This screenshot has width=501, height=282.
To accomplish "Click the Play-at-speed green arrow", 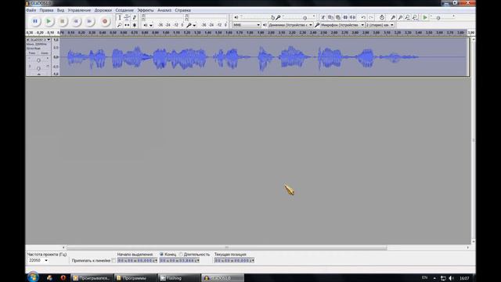I will tap(425, 17).
